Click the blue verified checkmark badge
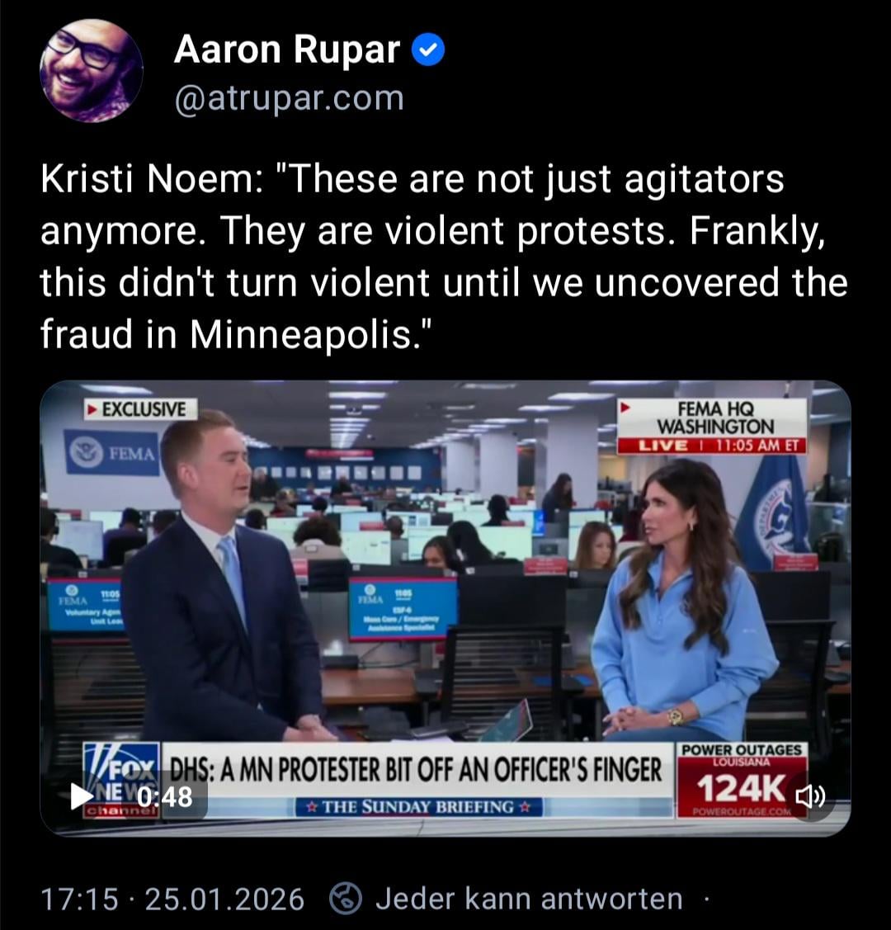 (428, 50)
